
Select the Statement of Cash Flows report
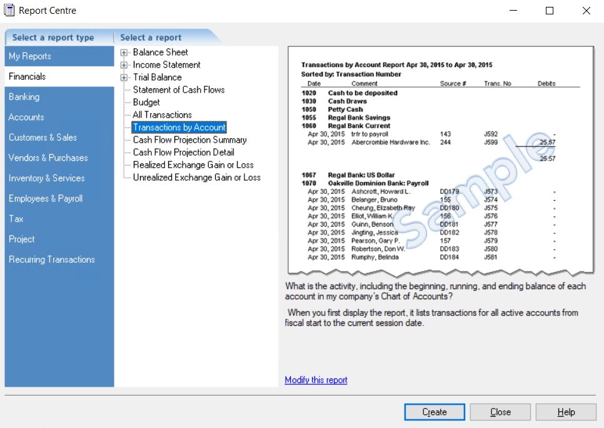click(x=179, y=90)
